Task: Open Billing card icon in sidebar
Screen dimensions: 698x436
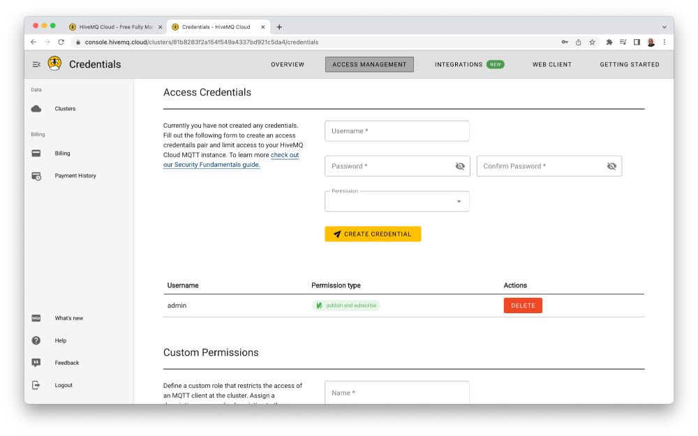Action: click(x=36, y=153)
